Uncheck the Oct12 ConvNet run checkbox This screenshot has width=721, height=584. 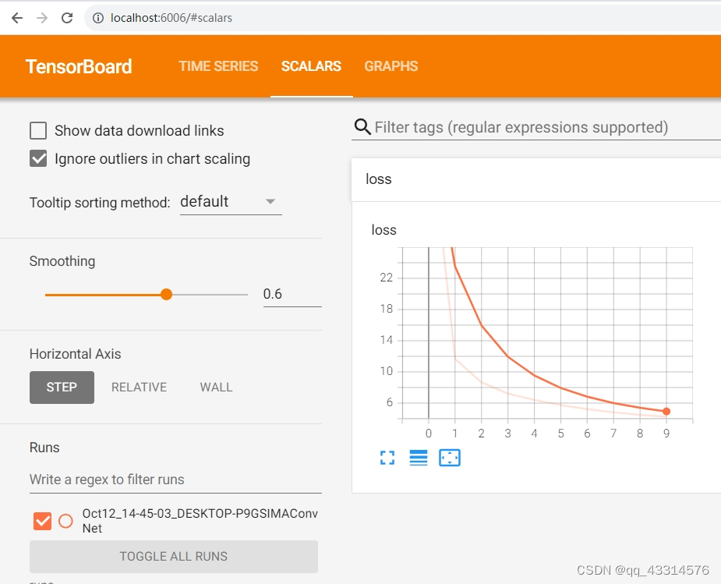pos(42,521)
